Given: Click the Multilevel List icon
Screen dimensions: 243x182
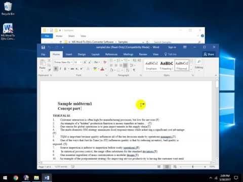Looking at the screenshot, I should (x=126, y=60).
